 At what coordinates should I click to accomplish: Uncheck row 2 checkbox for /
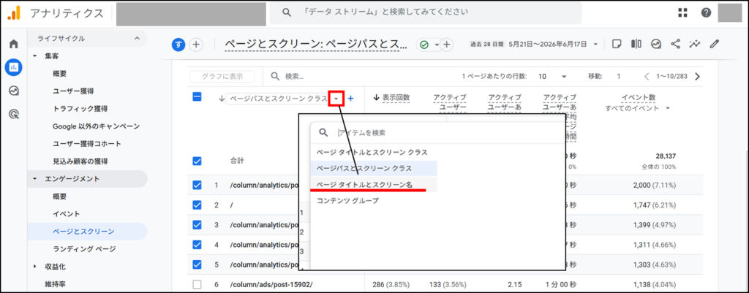tap(197, 205)
